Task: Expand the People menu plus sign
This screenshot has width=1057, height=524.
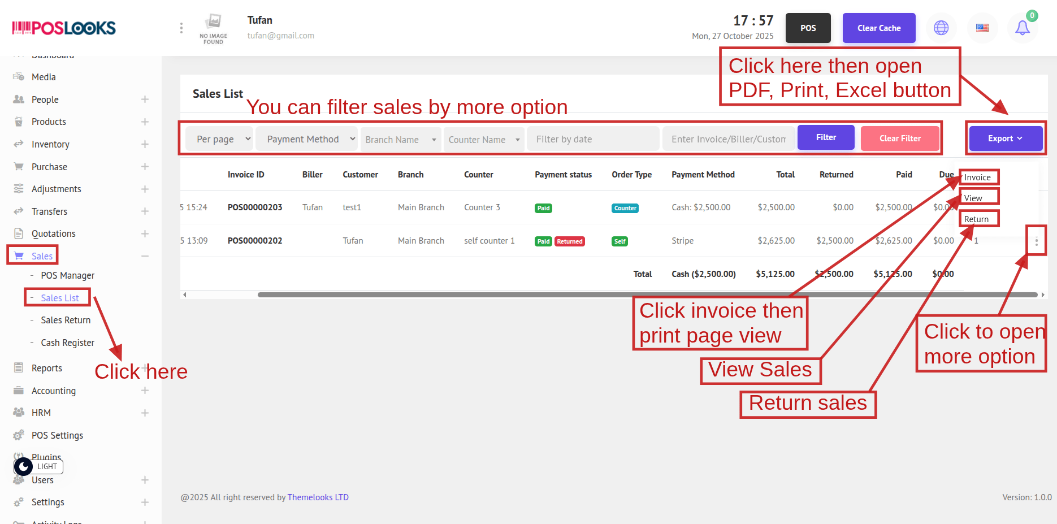Action: tap(145, 99)
